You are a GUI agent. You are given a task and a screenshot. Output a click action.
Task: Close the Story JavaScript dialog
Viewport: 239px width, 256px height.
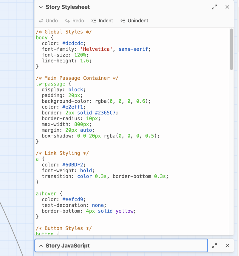coord(227,245)
